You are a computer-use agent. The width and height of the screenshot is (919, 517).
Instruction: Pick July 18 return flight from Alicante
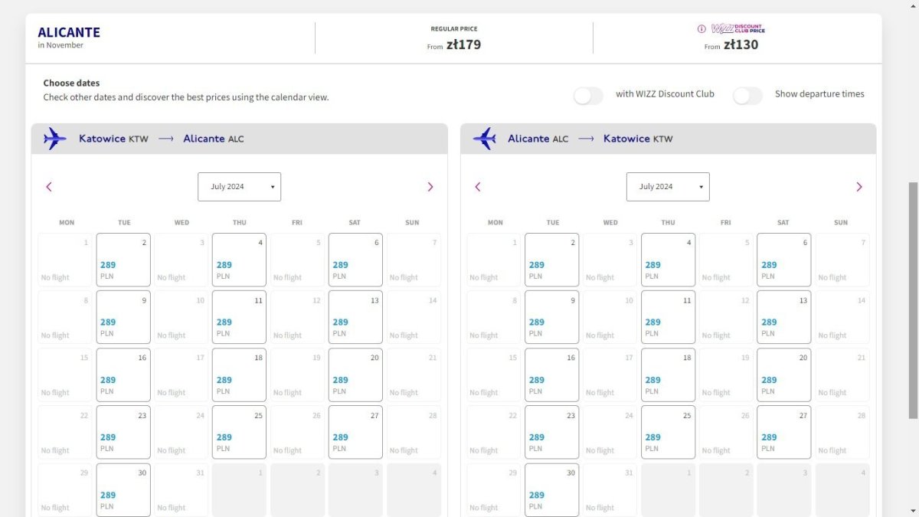pos(668,375)
